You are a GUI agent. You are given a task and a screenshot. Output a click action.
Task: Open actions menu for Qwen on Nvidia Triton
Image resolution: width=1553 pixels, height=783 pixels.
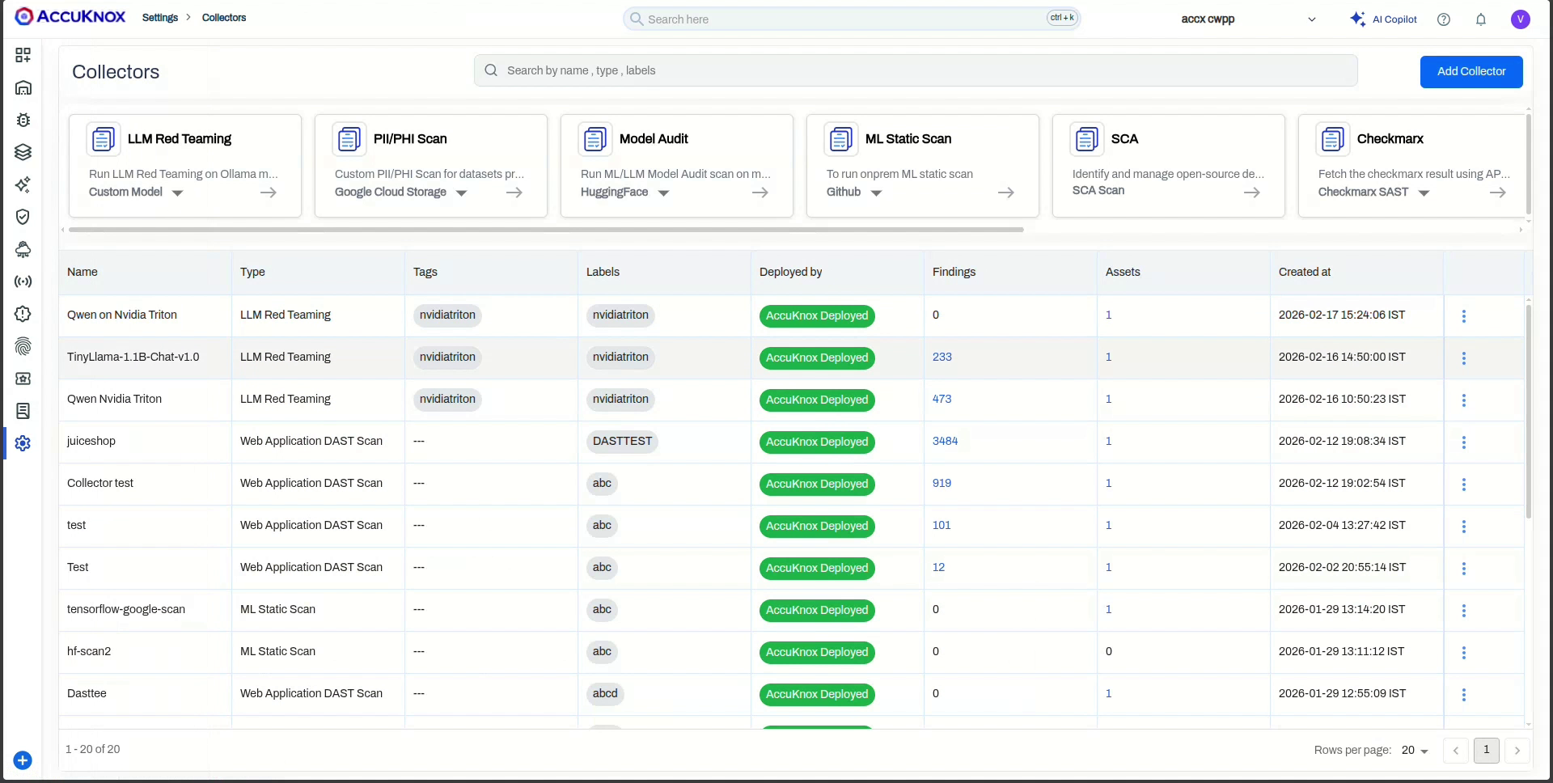pos(1464,316)
